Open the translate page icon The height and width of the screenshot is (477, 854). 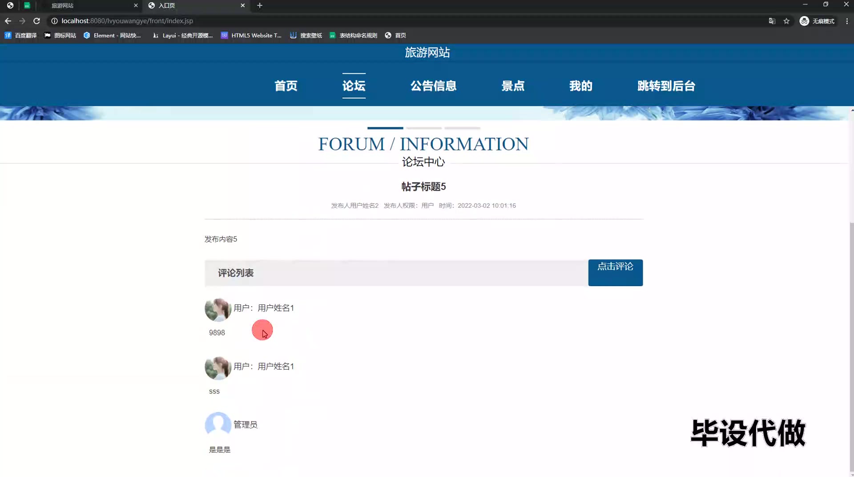coord(772,21)
